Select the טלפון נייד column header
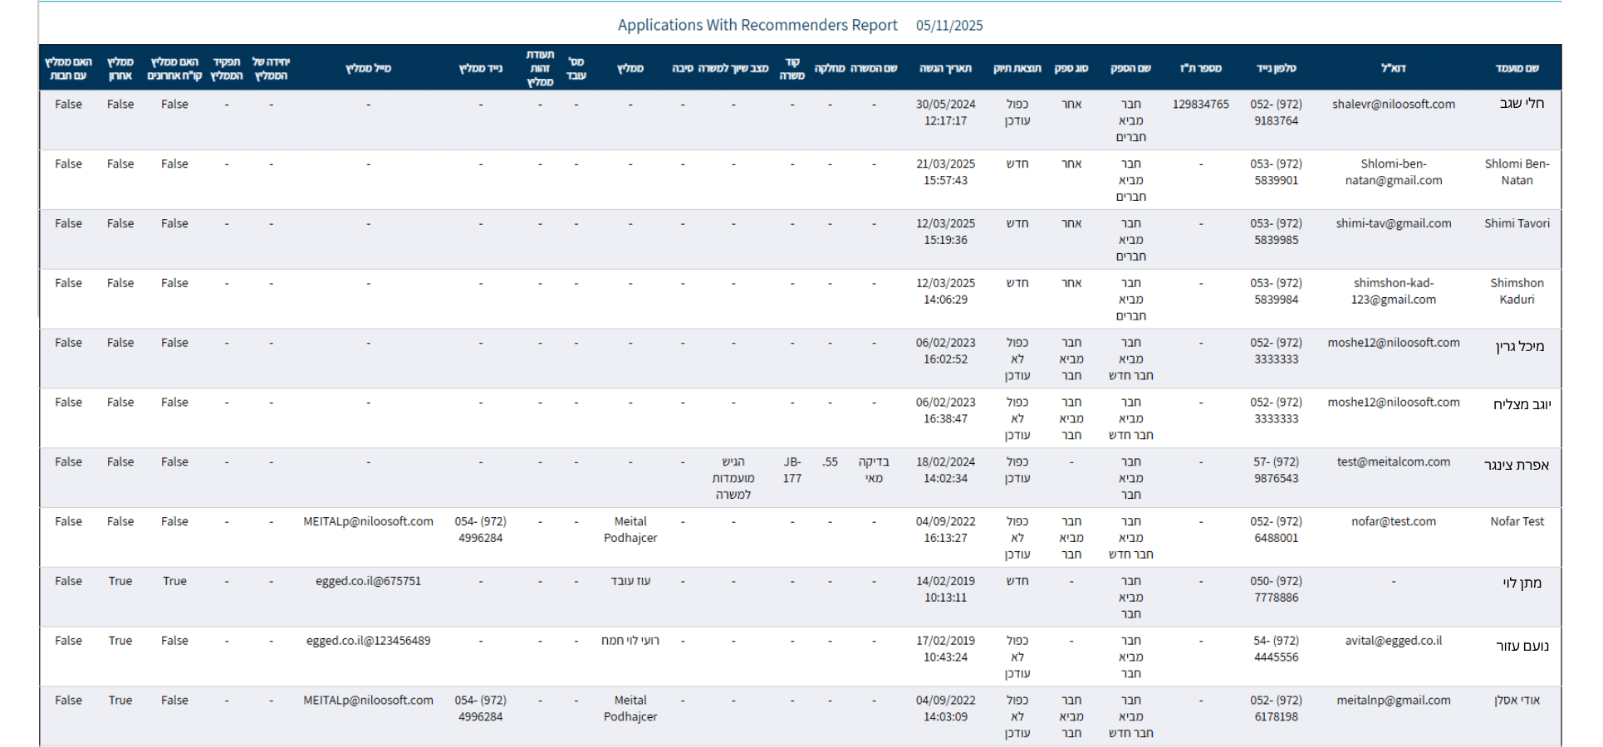The image size is (1603, 747). 1276,68
